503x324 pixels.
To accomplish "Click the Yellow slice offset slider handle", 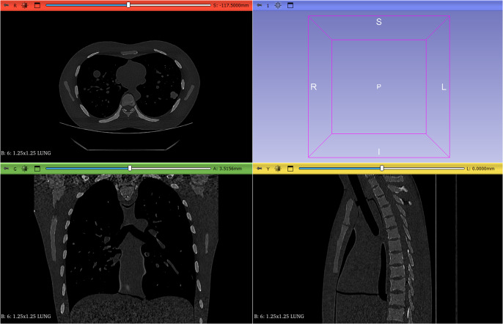I will (x=382, y=168).
